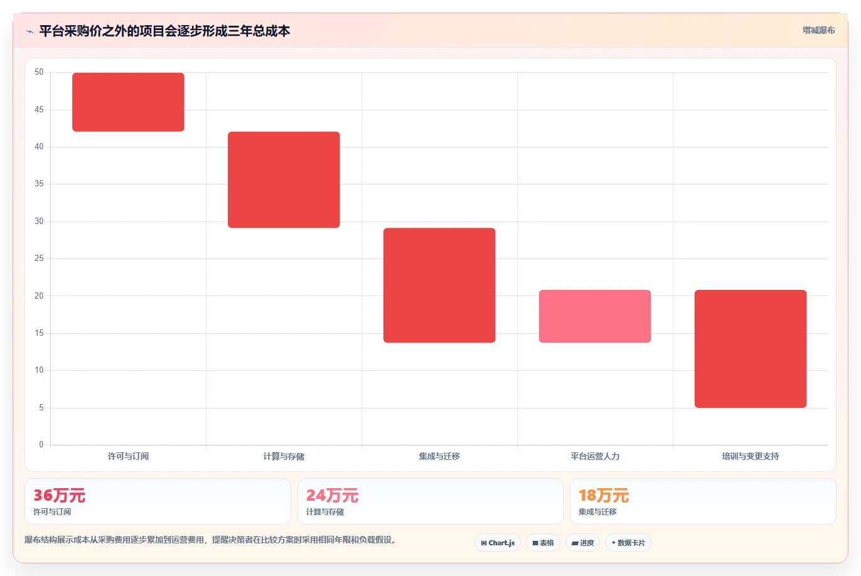Click the Chart.js tag chip
The image size is (861, 576).
pos(498,543)
